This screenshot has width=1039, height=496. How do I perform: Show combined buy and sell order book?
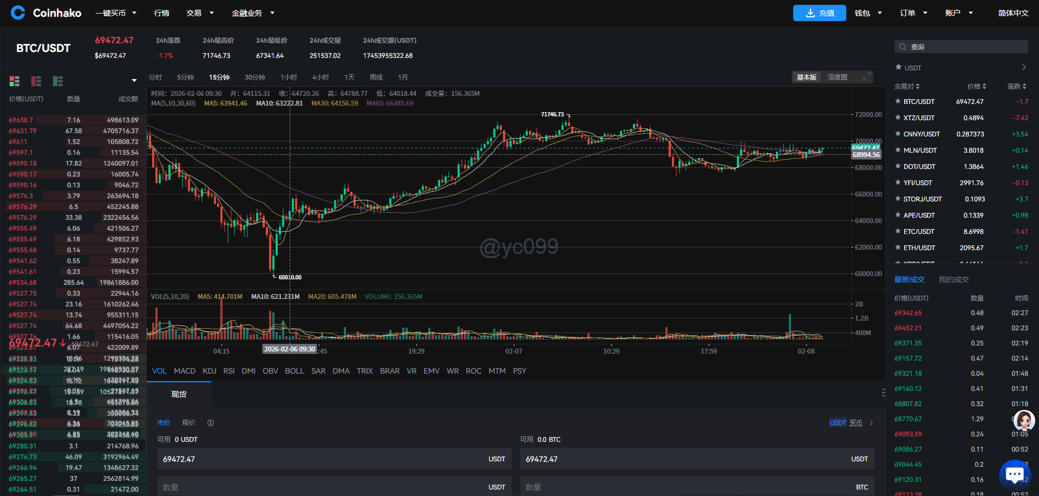pyautogui.click(x=15, y=81)
